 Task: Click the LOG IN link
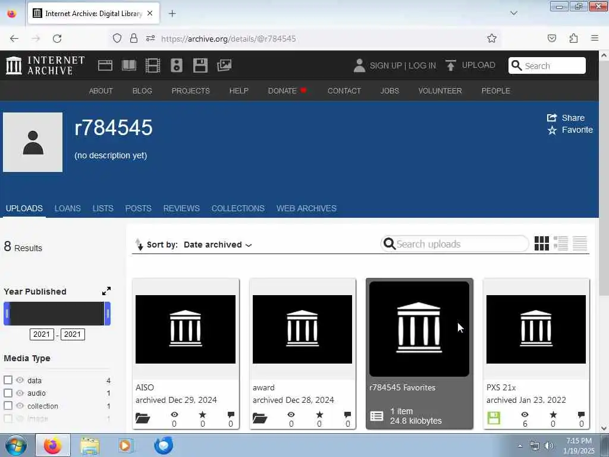pyautogui.click(x=422, y=65)
